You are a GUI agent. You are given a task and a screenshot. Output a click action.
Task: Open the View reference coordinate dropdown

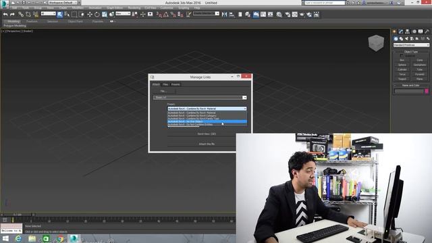pos(123,13)
